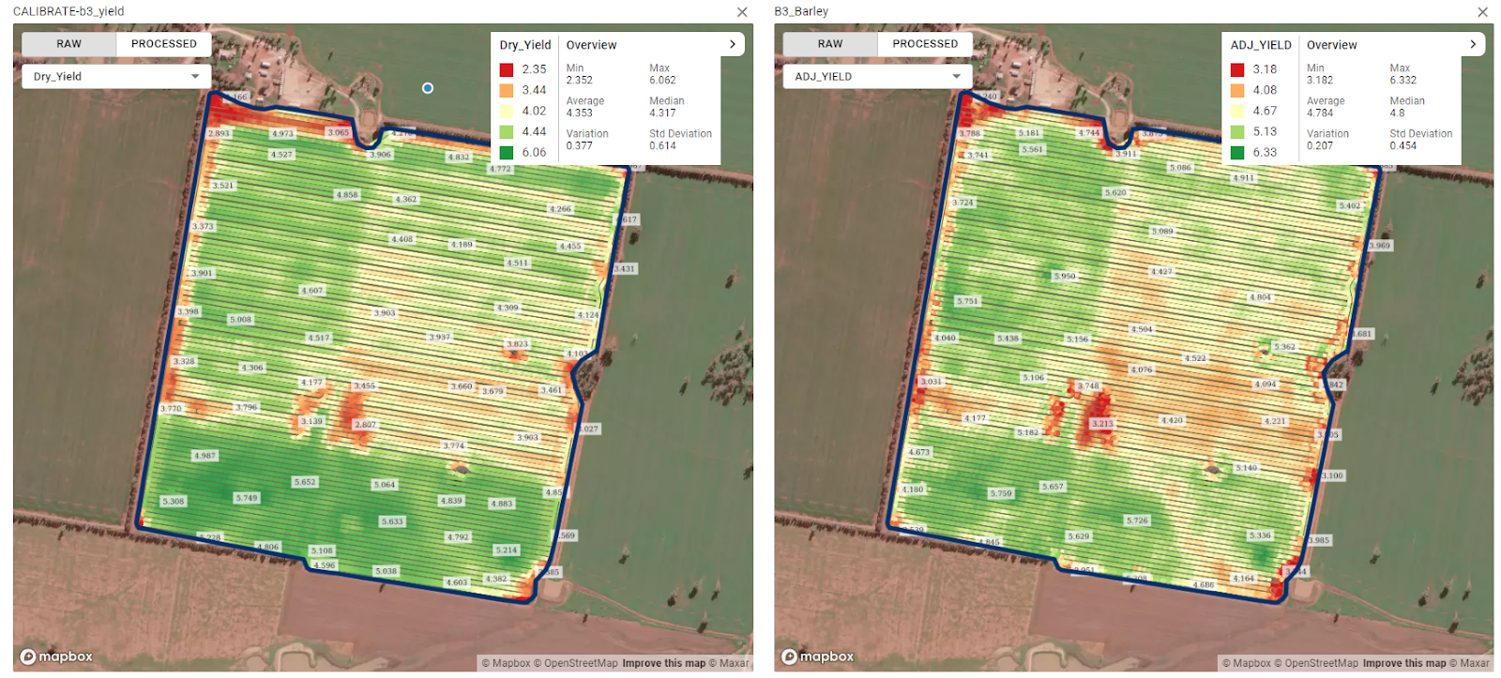Click the red 2.35 legend swatch
Viewport: 1501px width, 678px height.
tap(507, 69)
